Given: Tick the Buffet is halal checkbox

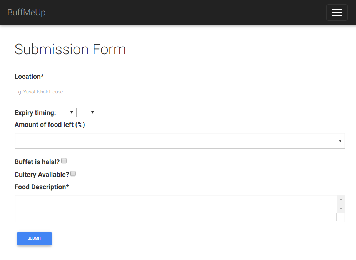Looking at the screenshot, I should coord(64,161).
